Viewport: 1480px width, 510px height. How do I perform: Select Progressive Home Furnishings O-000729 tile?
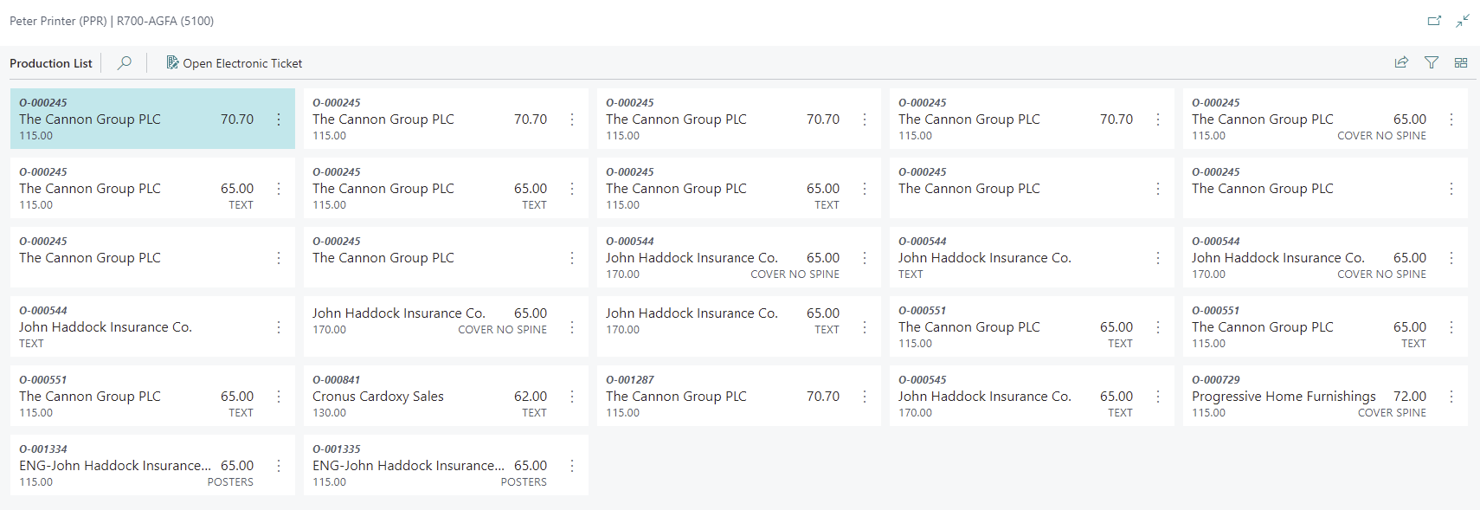[1325, 396]
